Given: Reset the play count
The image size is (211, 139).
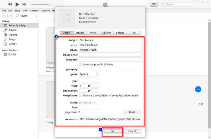Looking at the screenshot, I should pyautogui.click(x=132, y=112).
